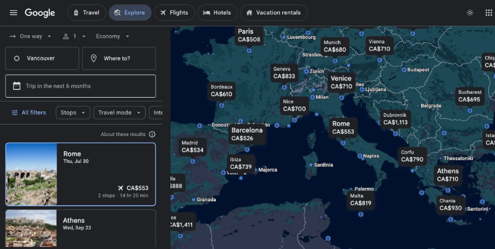The image size is (495, 249).
Task: Click the Munich CA$680 map label
Action: 335,46
